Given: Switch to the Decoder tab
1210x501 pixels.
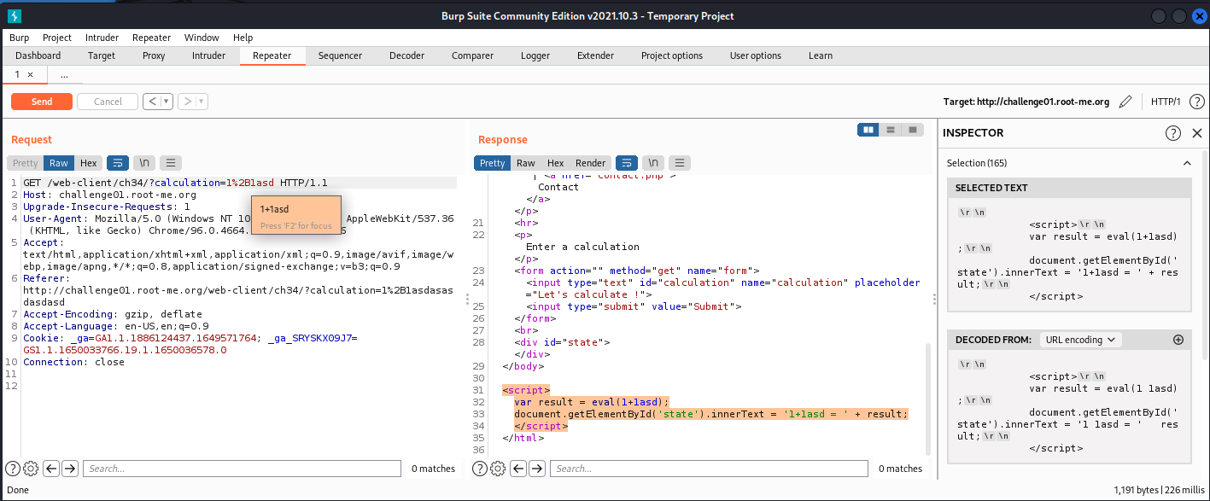Looking at the screenshot, I should [406, 55].
